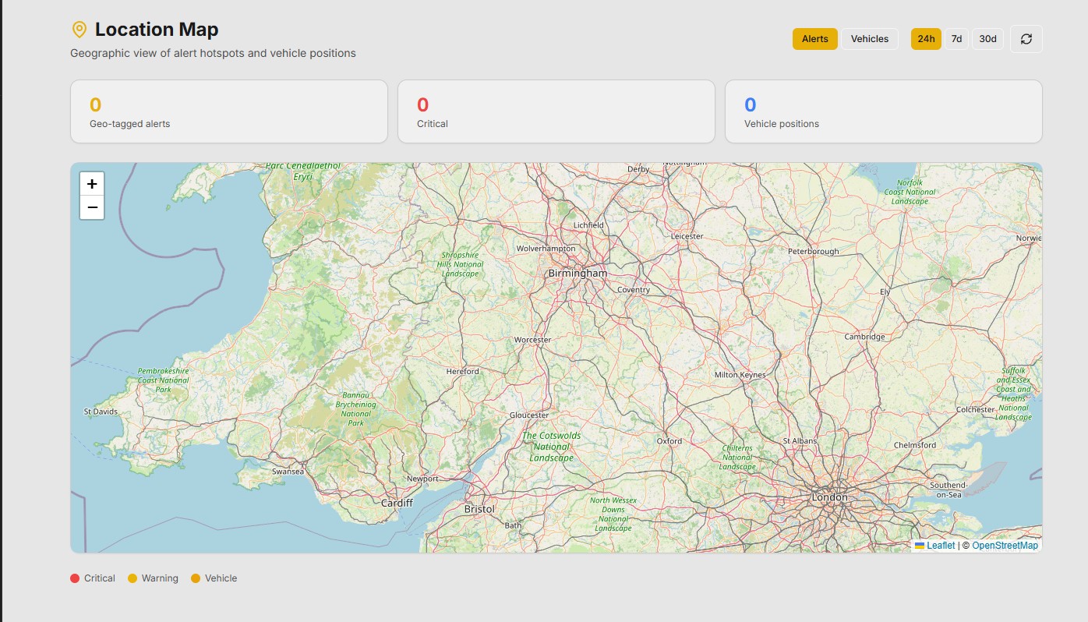This screenshot has height=622, width=1088.
Task: Click the Milton Keynes label on the map
Action: (x=740, y=375)
